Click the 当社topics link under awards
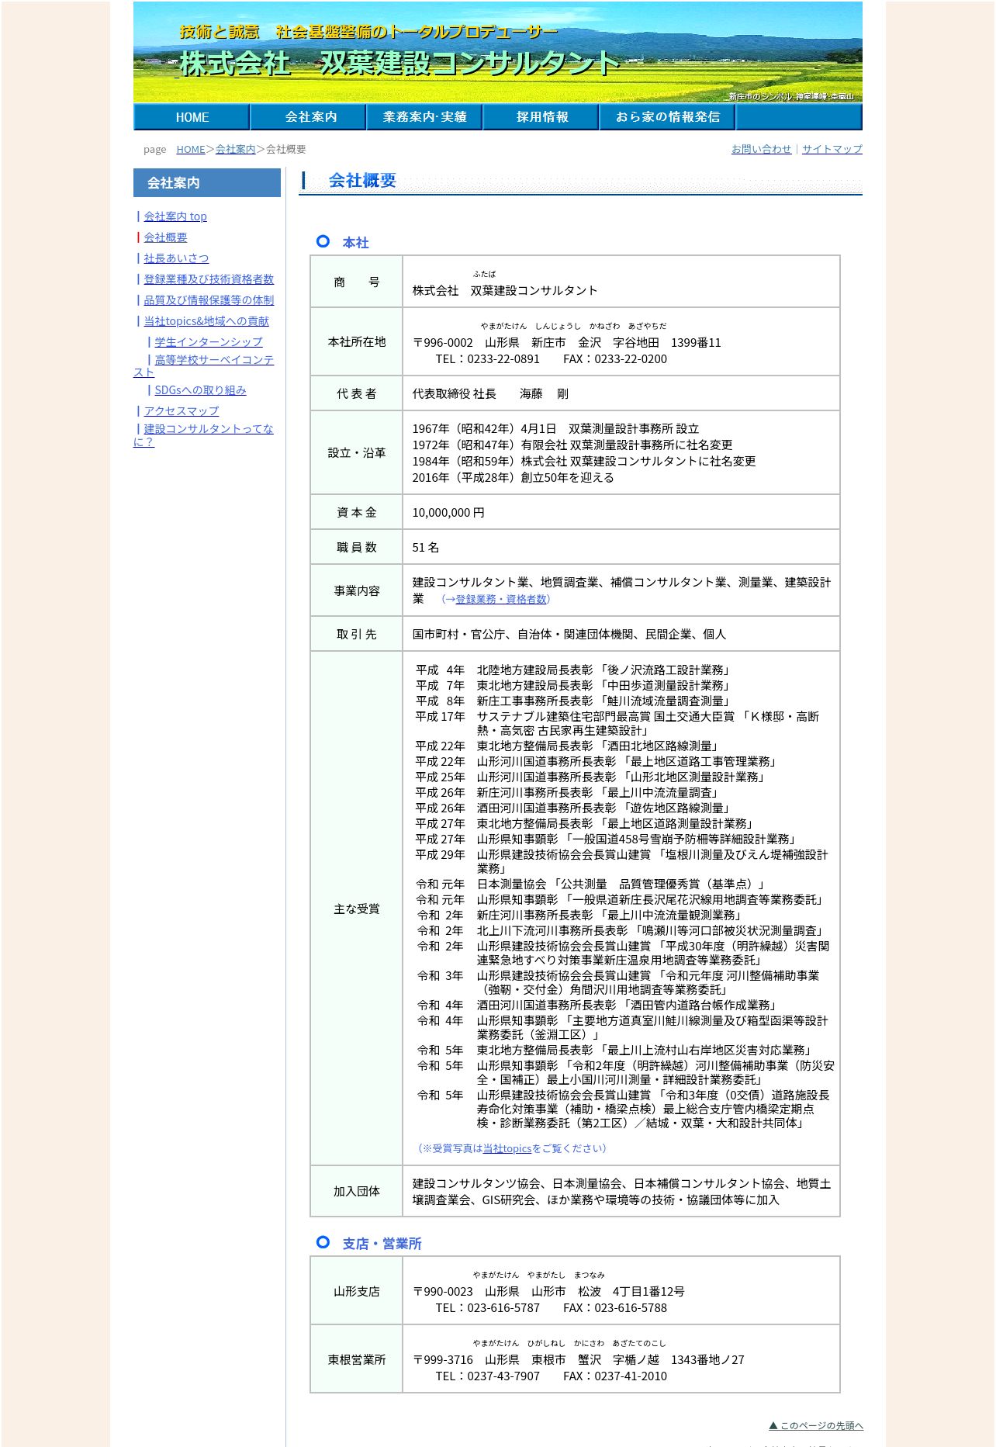This screenshot has width=996, height=1447. [507, 1148]
